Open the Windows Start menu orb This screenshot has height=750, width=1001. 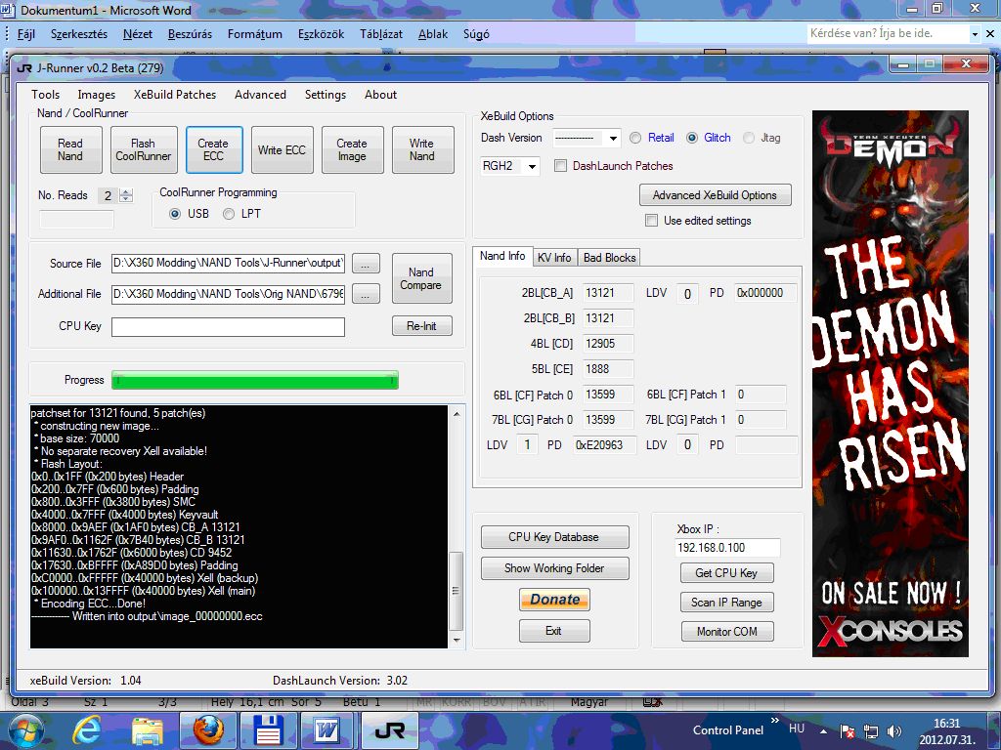(x=24, y=729)
